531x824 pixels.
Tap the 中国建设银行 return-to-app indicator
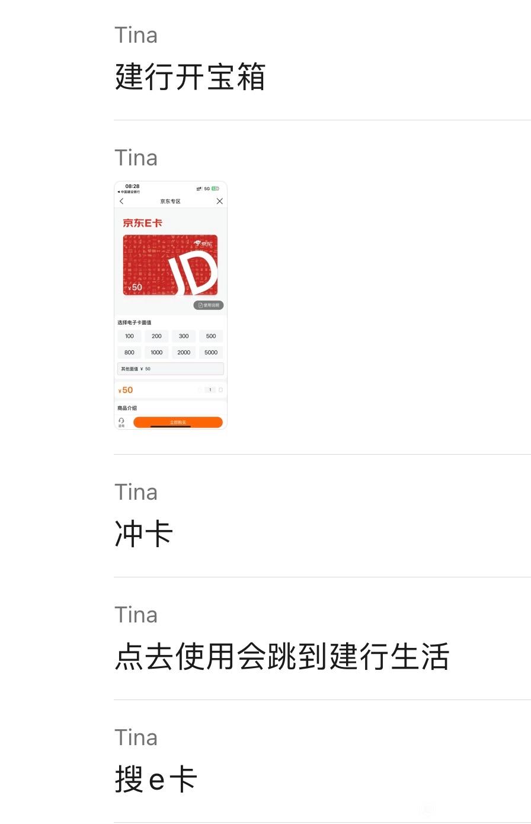pos(129,192)
